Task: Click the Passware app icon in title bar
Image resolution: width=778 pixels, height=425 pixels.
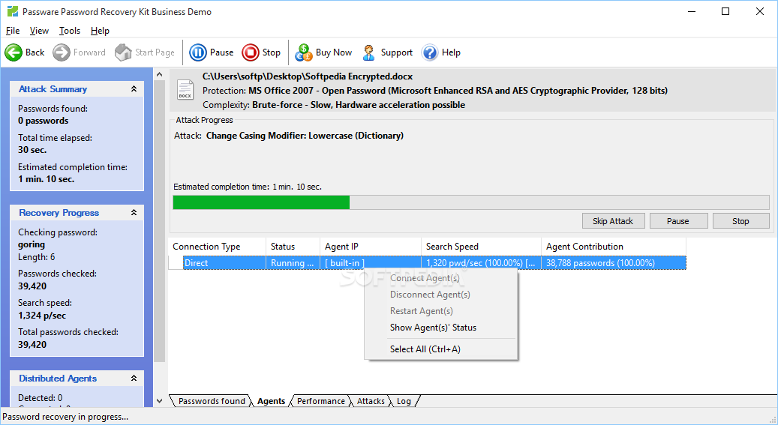Action: pos(13,11)
